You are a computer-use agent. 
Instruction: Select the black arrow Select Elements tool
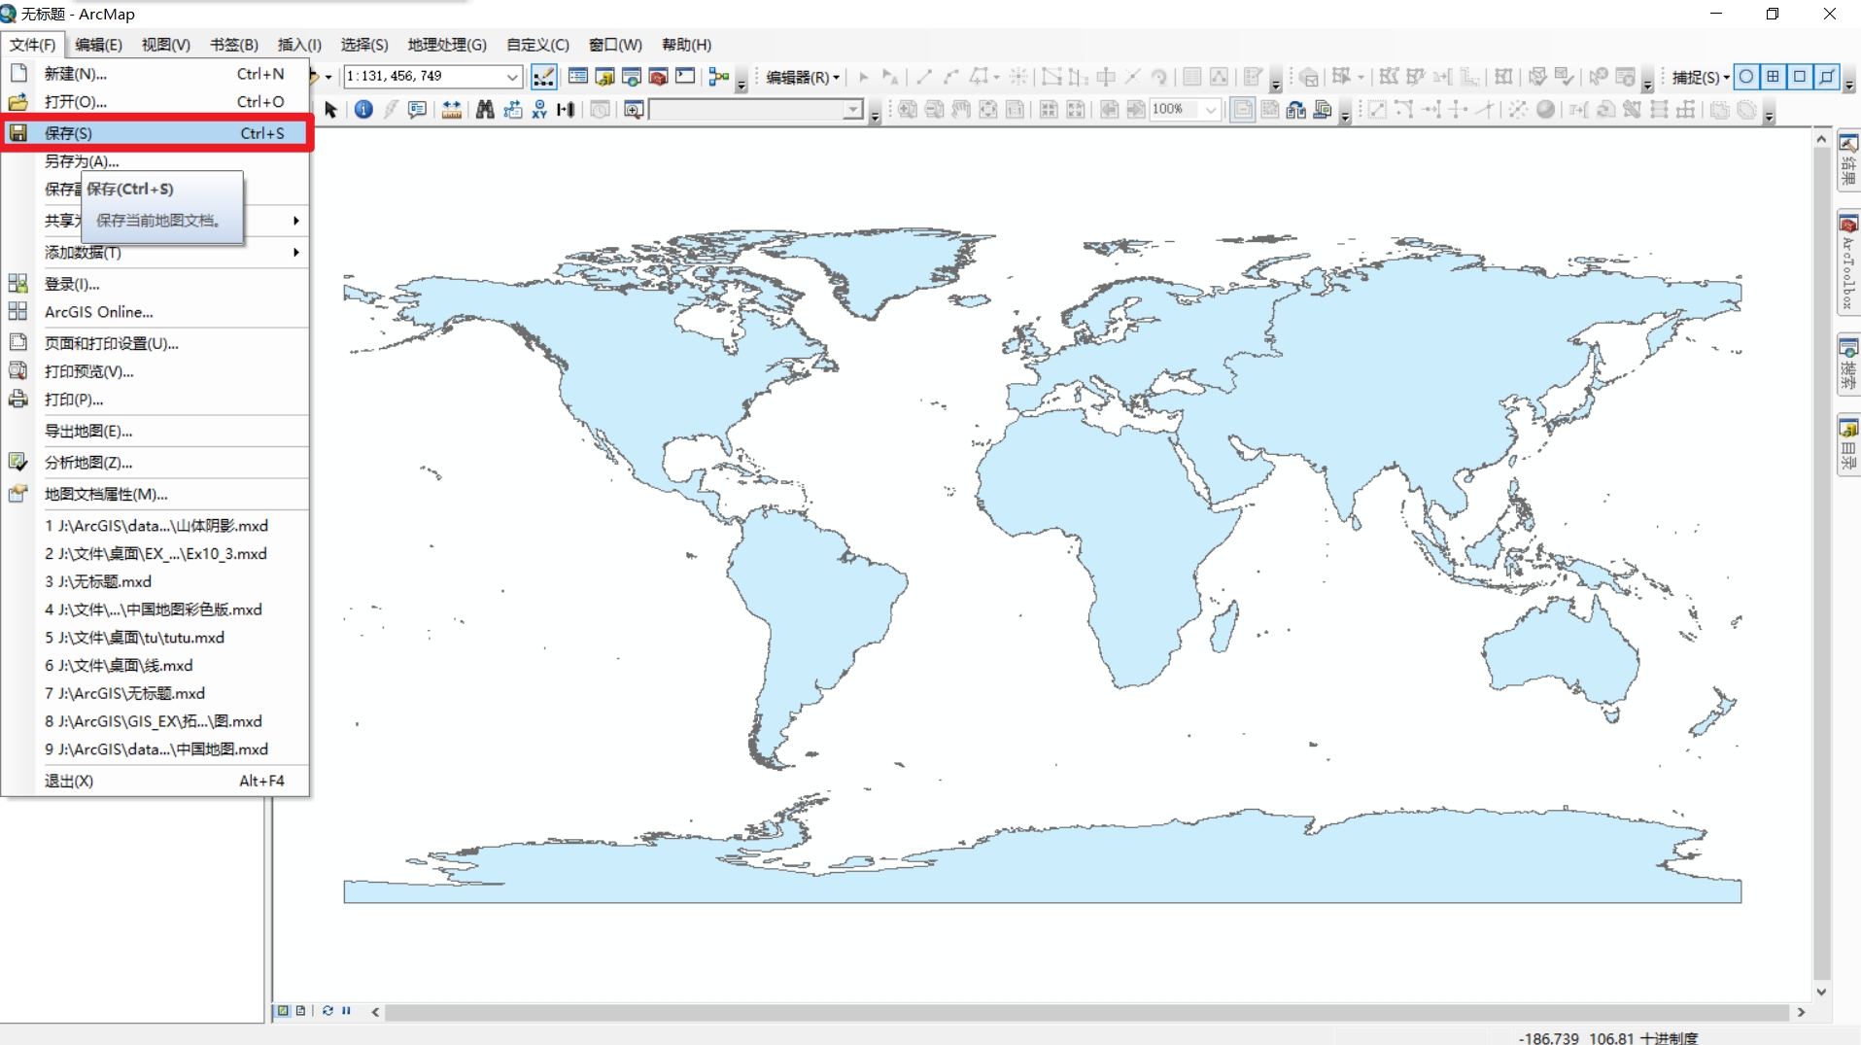point(330,110)
